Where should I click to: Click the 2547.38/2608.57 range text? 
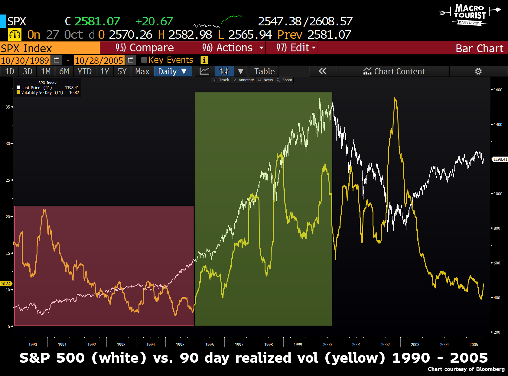[305, 21]
